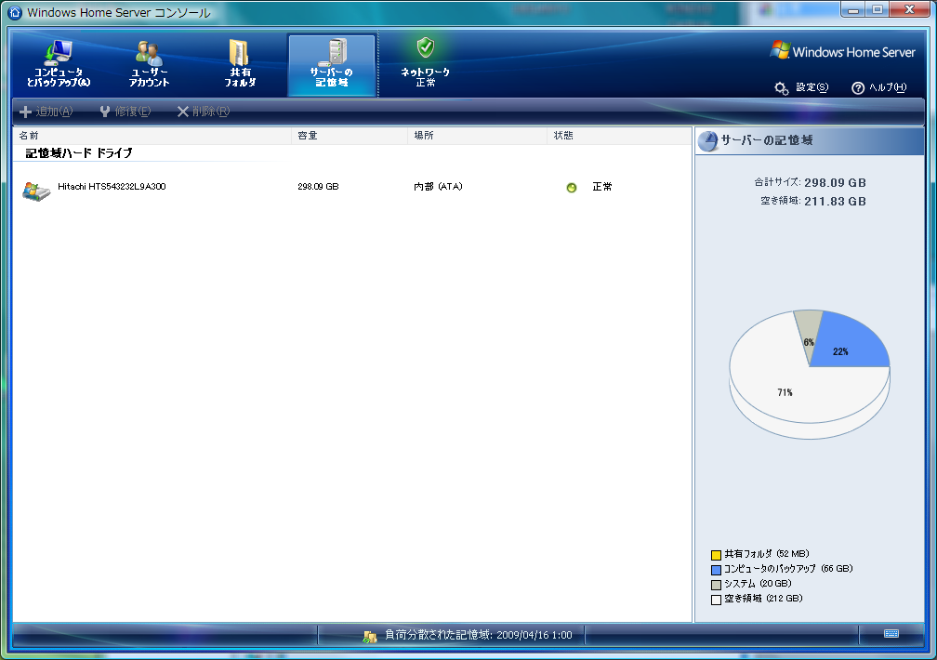Click the 負荷分散された記憶域 2009/04/16 status text
The image size is (937, 660).
478,635
